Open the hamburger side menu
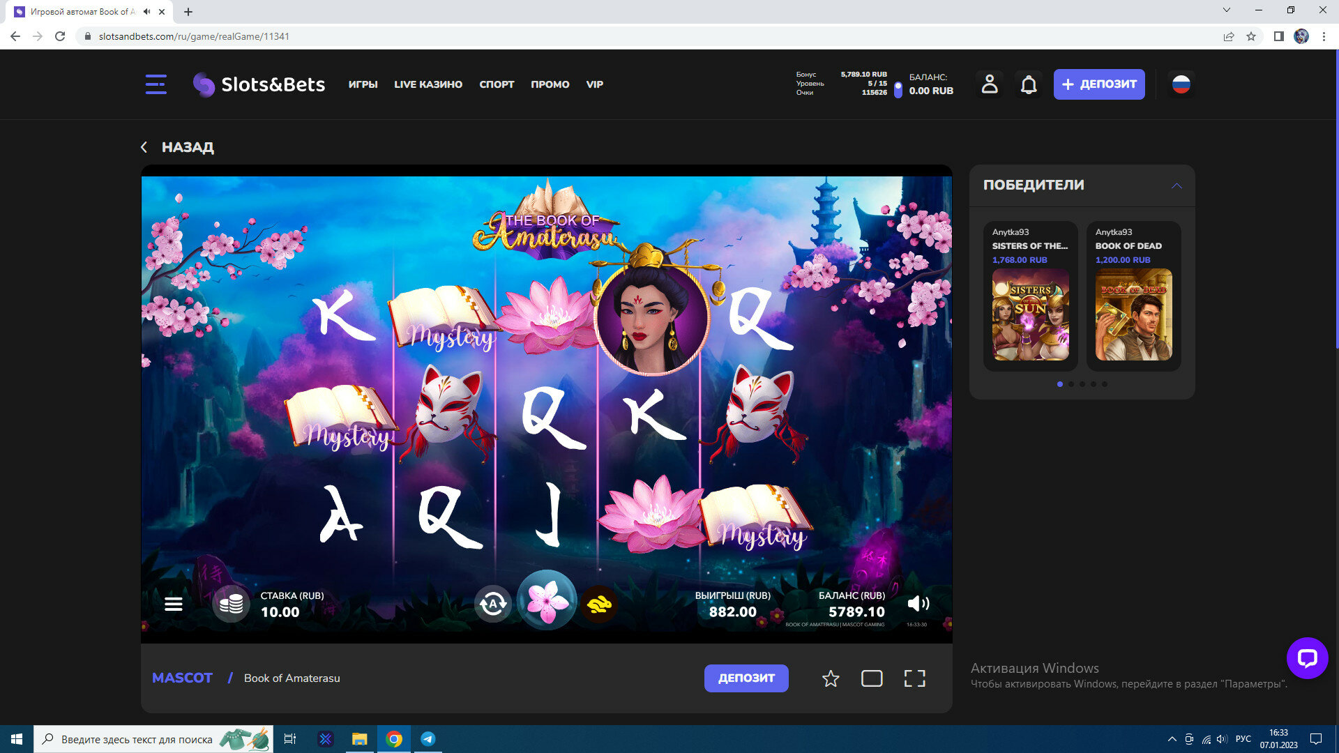 156,84
